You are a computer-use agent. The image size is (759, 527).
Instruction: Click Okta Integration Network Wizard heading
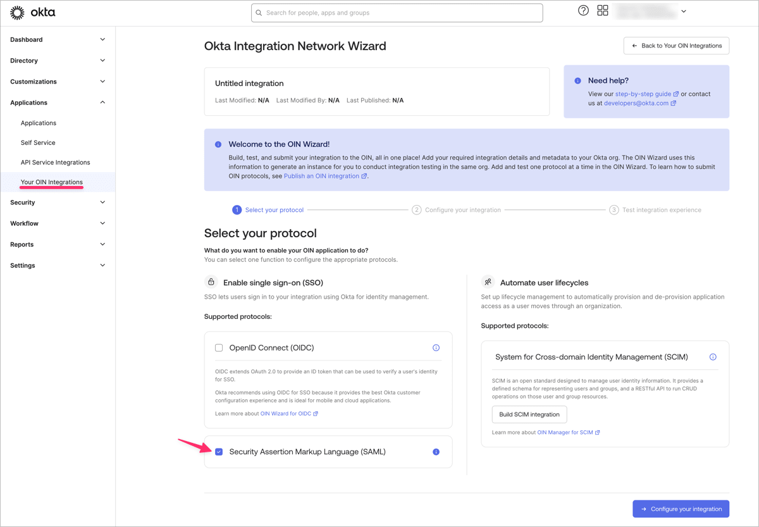(295, 46)
